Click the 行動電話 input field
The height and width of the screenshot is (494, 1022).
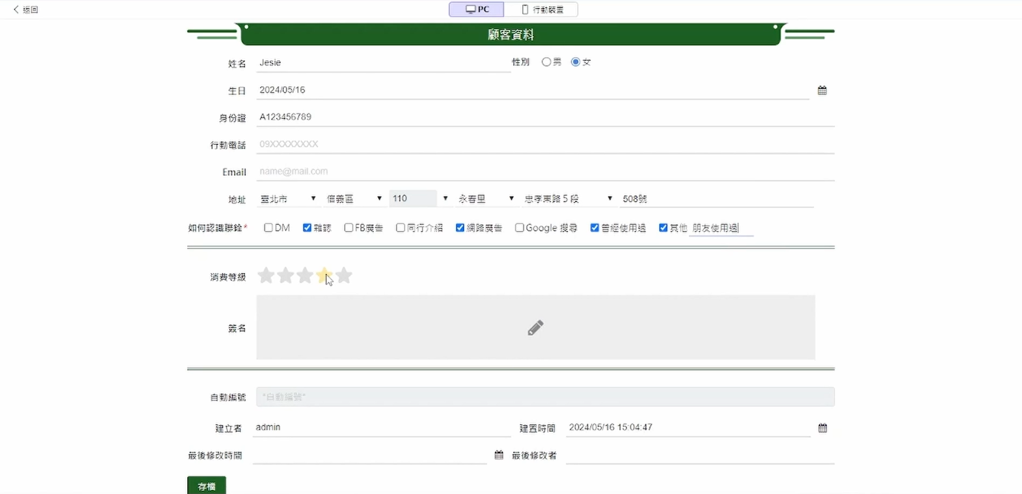546,144
